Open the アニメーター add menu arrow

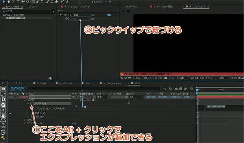(93, 100)
